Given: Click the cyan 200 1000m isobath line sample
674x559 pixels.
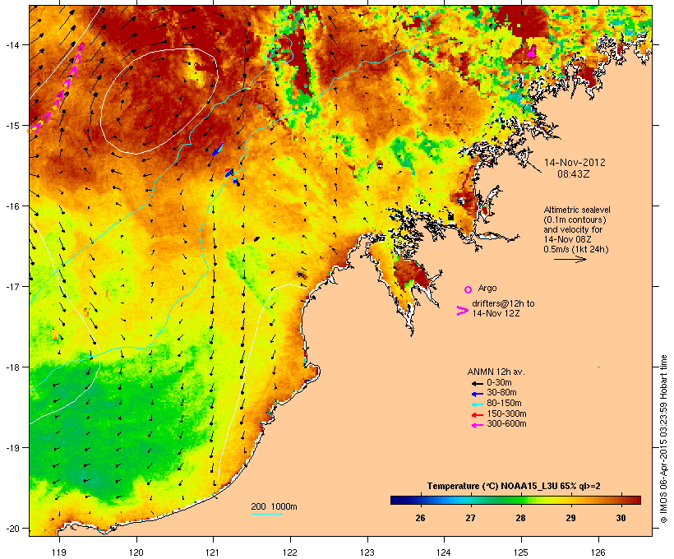Looking at the screenshot, I should pos(267,514).
